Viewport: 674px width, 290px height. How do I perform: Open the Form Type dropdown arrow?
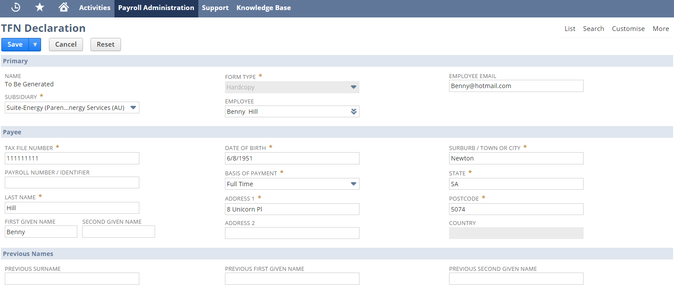(x=353, y=87)
